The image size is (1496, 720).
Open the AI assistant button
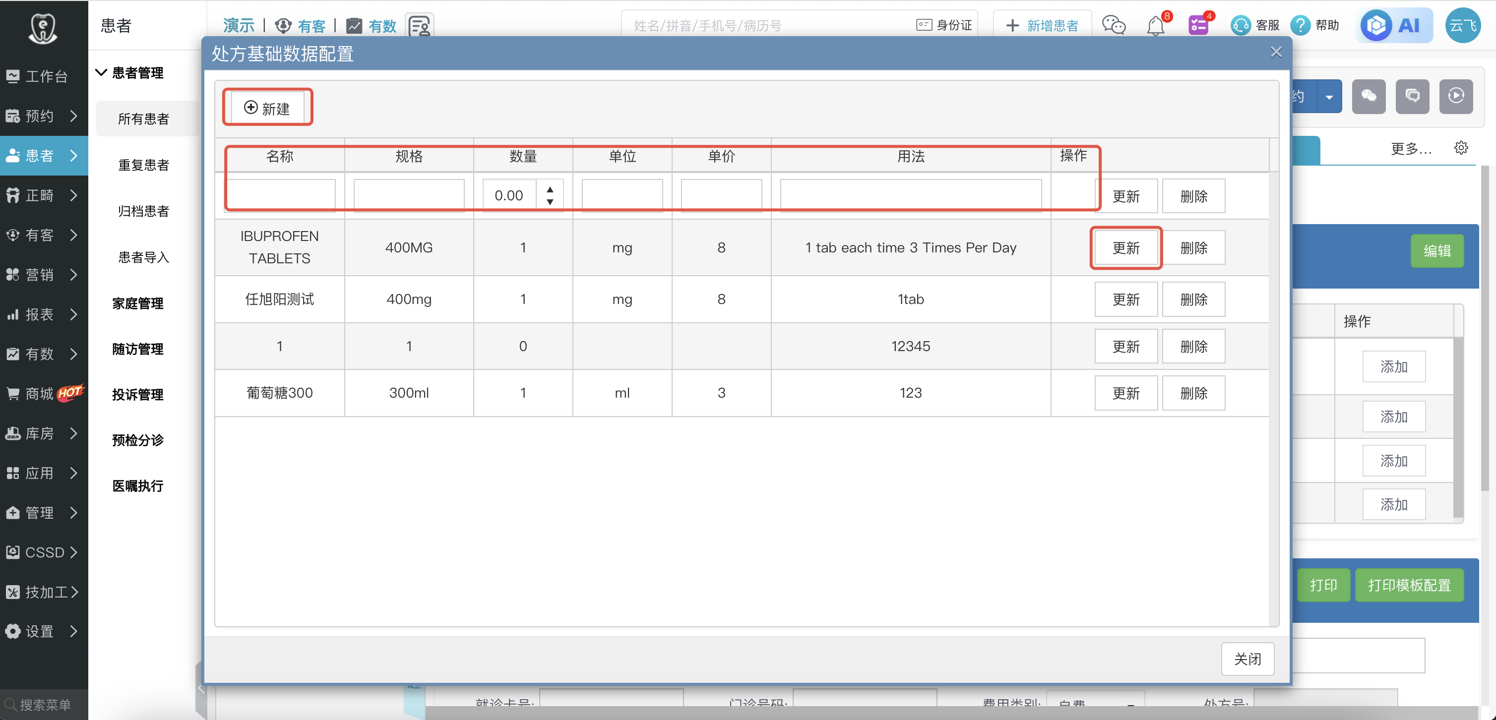pyautogui.click(x=1394, y=26)
